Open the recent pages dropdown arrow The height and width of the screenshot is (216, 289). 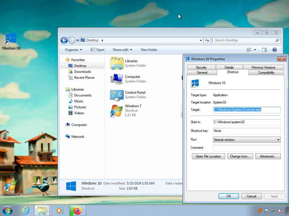[x=78, y=40]
